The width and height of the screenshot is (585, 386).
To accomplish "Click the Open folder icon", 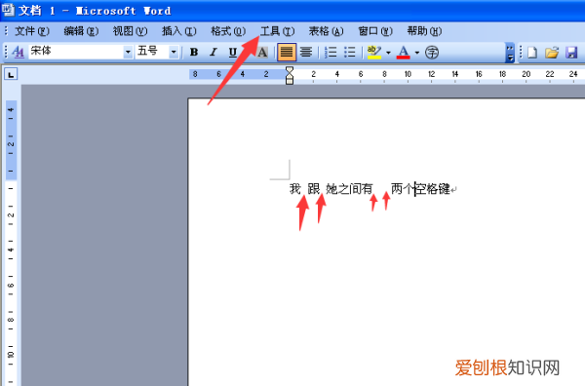I will pos(552,53).
